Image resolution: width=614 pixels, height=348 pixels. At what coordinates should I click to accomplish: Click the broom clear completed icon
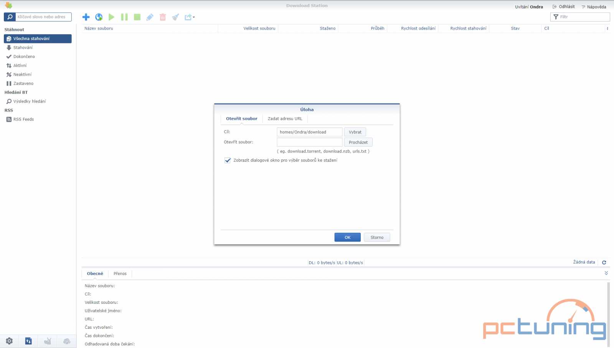(175, 17)
